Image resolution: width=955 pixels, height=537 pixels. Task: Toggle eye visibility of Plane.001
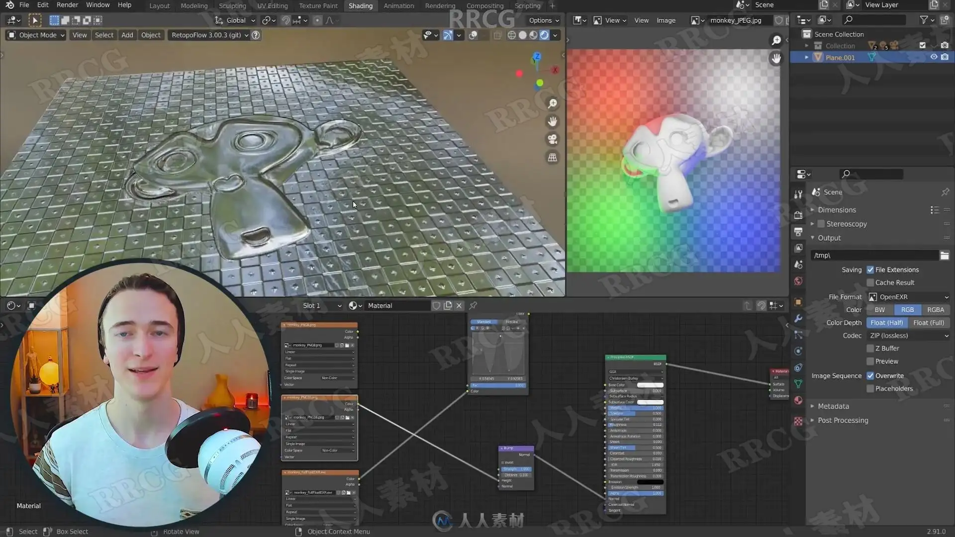click(934, 57)
